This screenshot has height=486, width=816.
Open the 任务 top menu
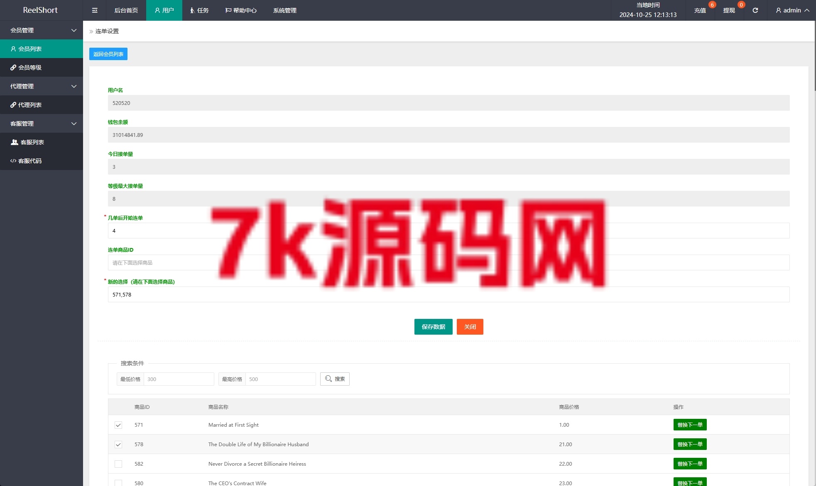click(199, 10)
